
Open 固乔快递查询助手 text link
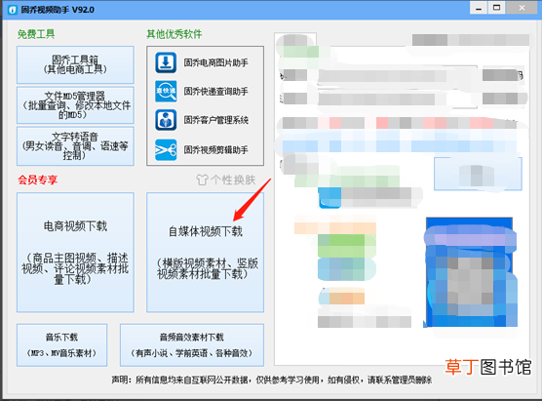click(215, 92)
